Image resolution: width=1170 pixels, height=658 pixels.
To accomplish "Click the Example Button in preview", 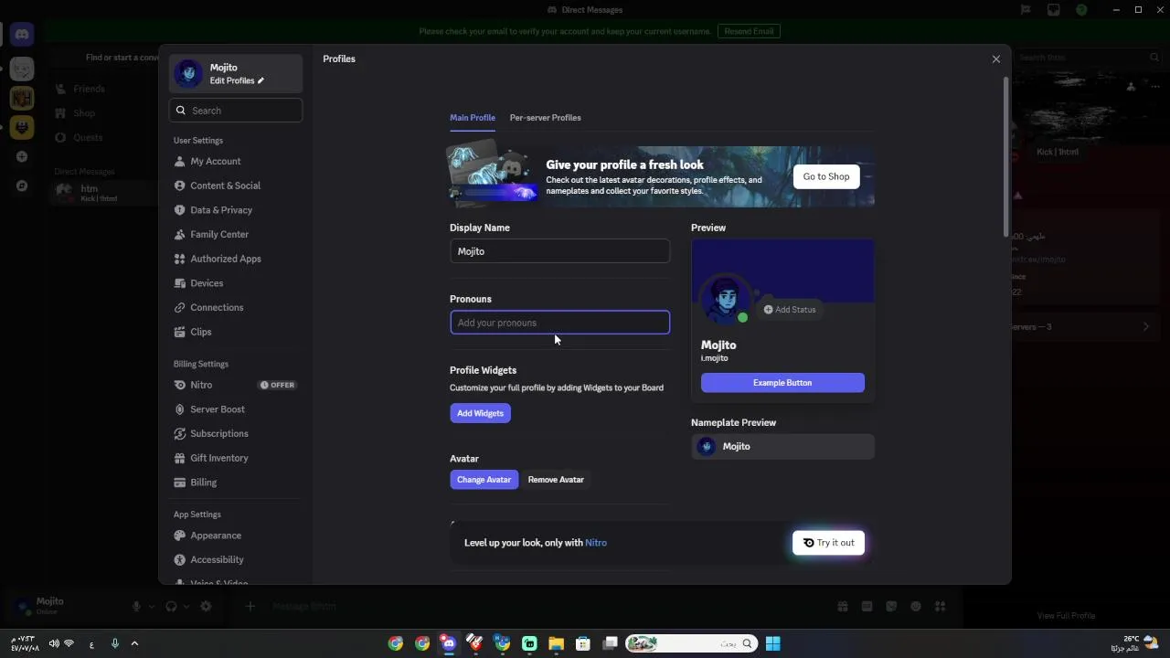I will coord(782,383).
